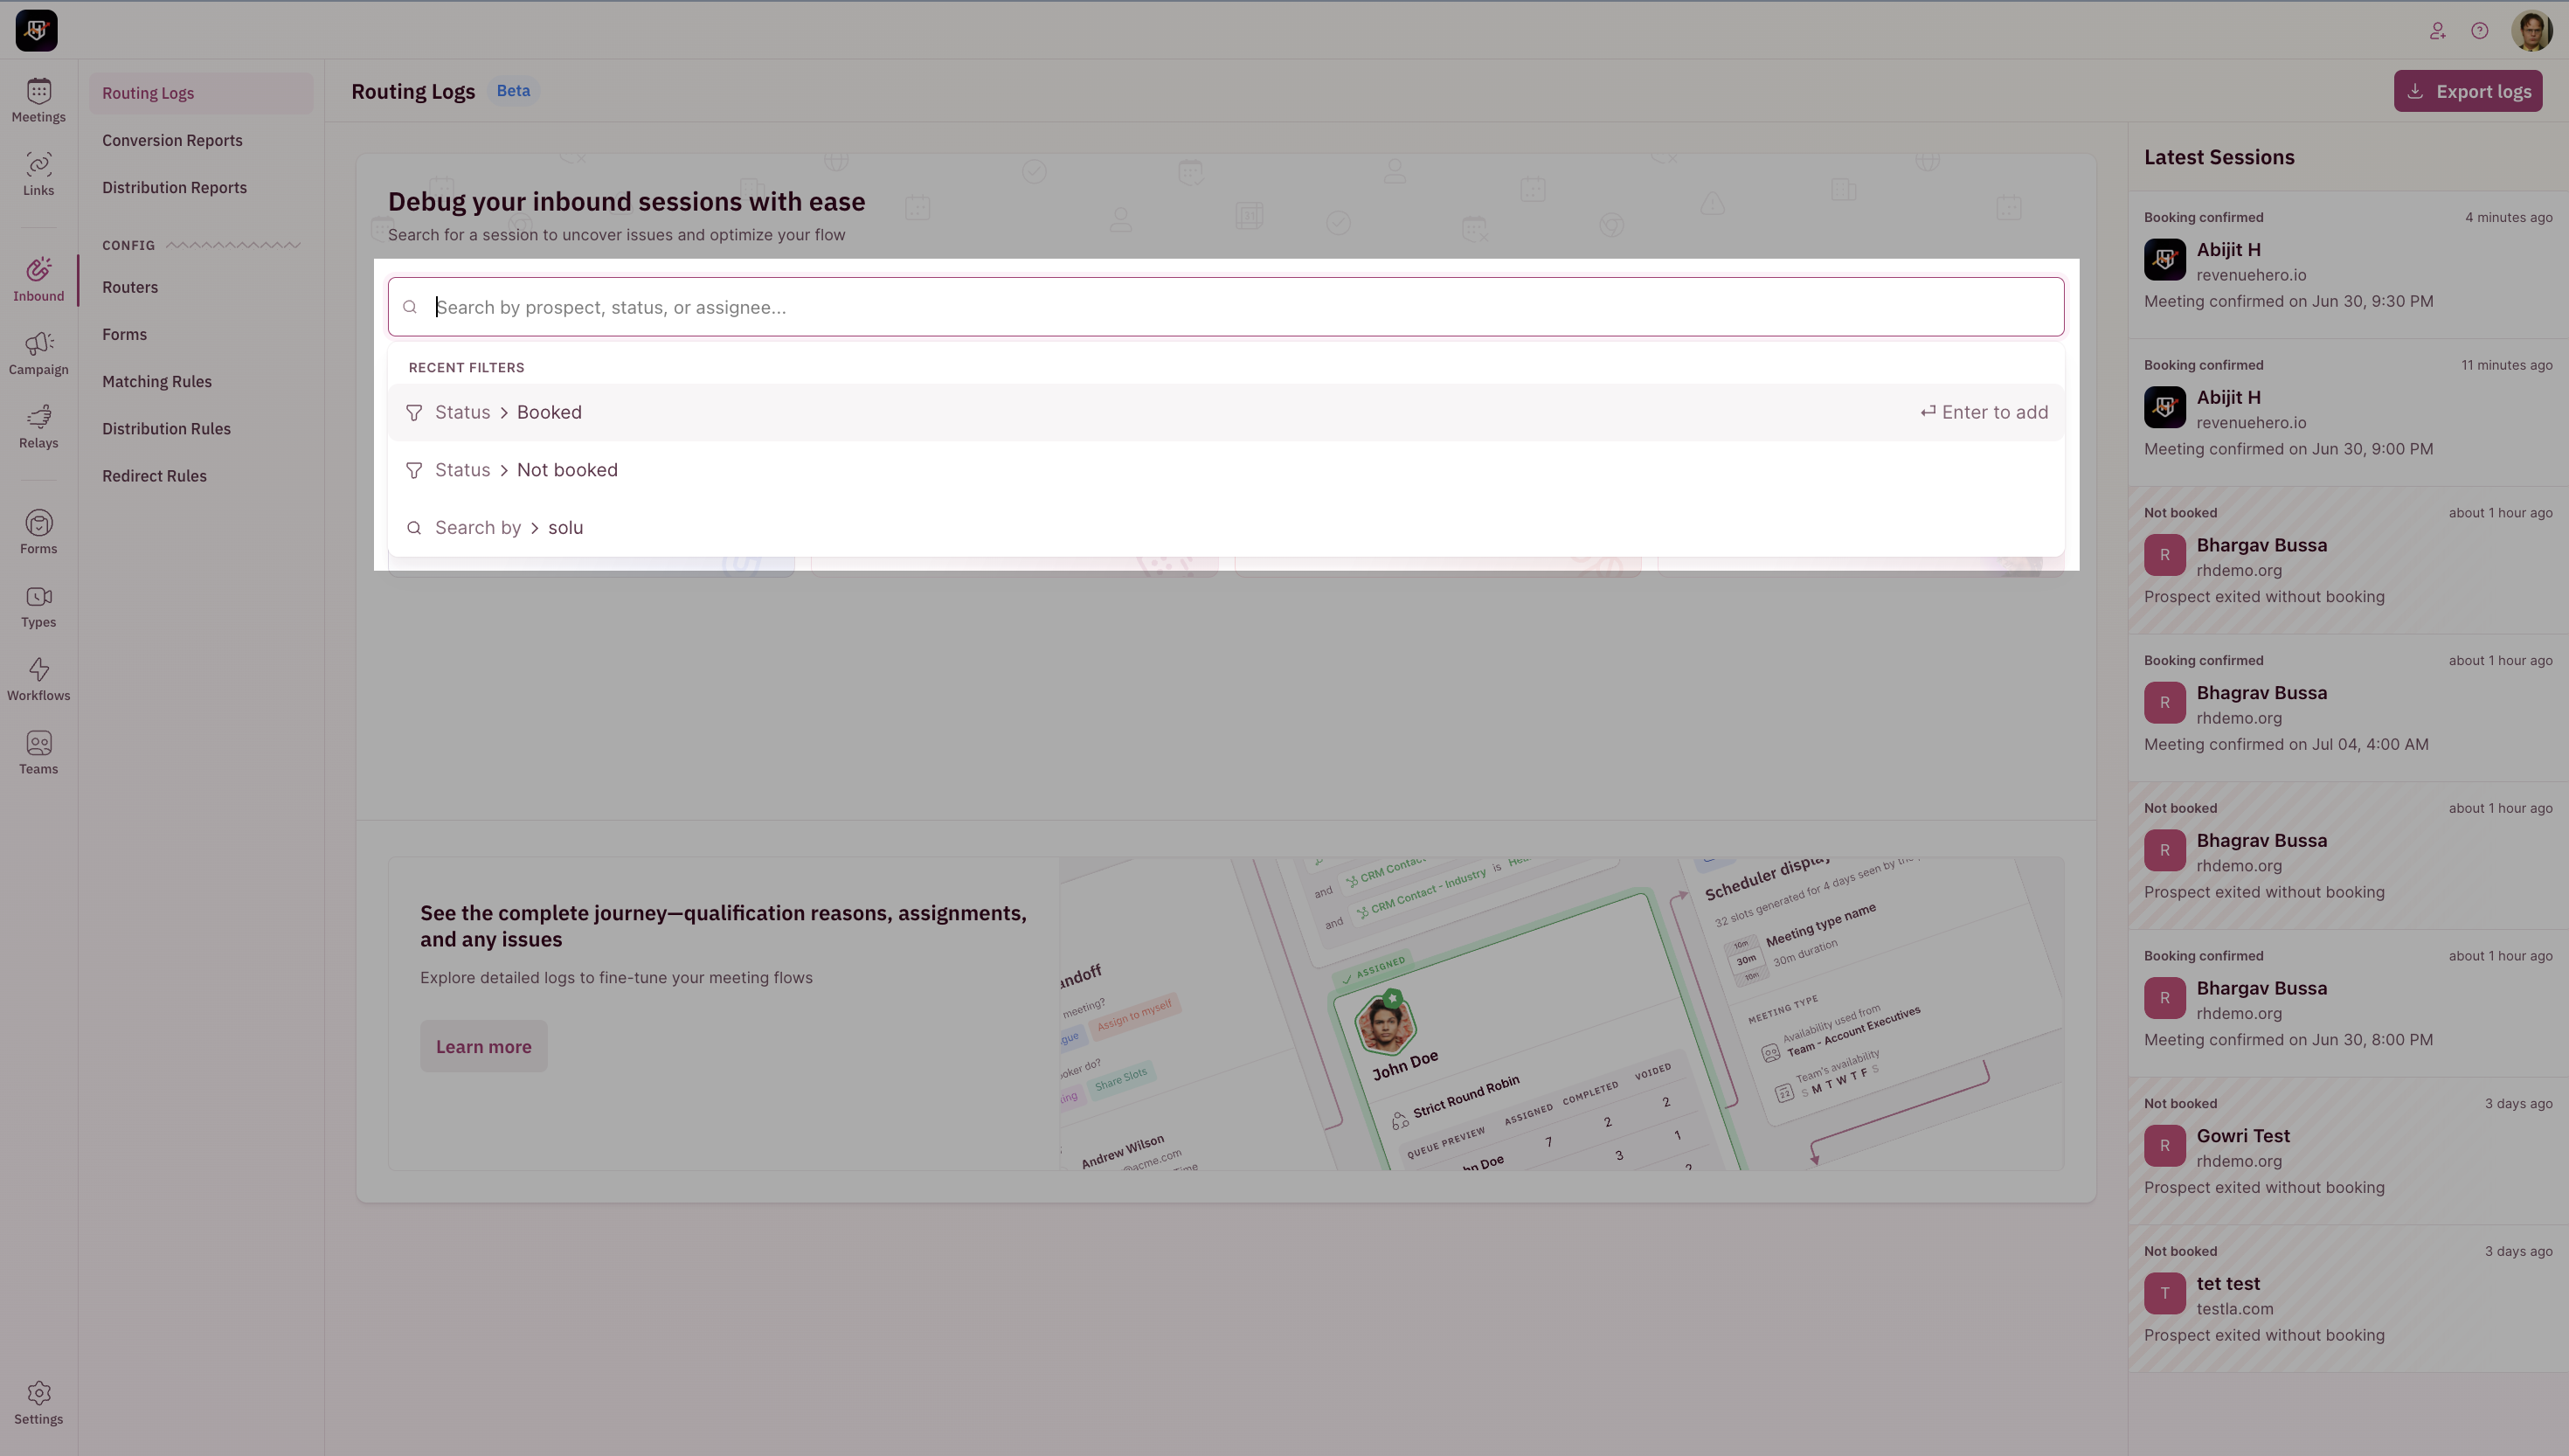The image size is (2569, 1456).
Task: Open the help question mark icon
Action: point(2480,31)
